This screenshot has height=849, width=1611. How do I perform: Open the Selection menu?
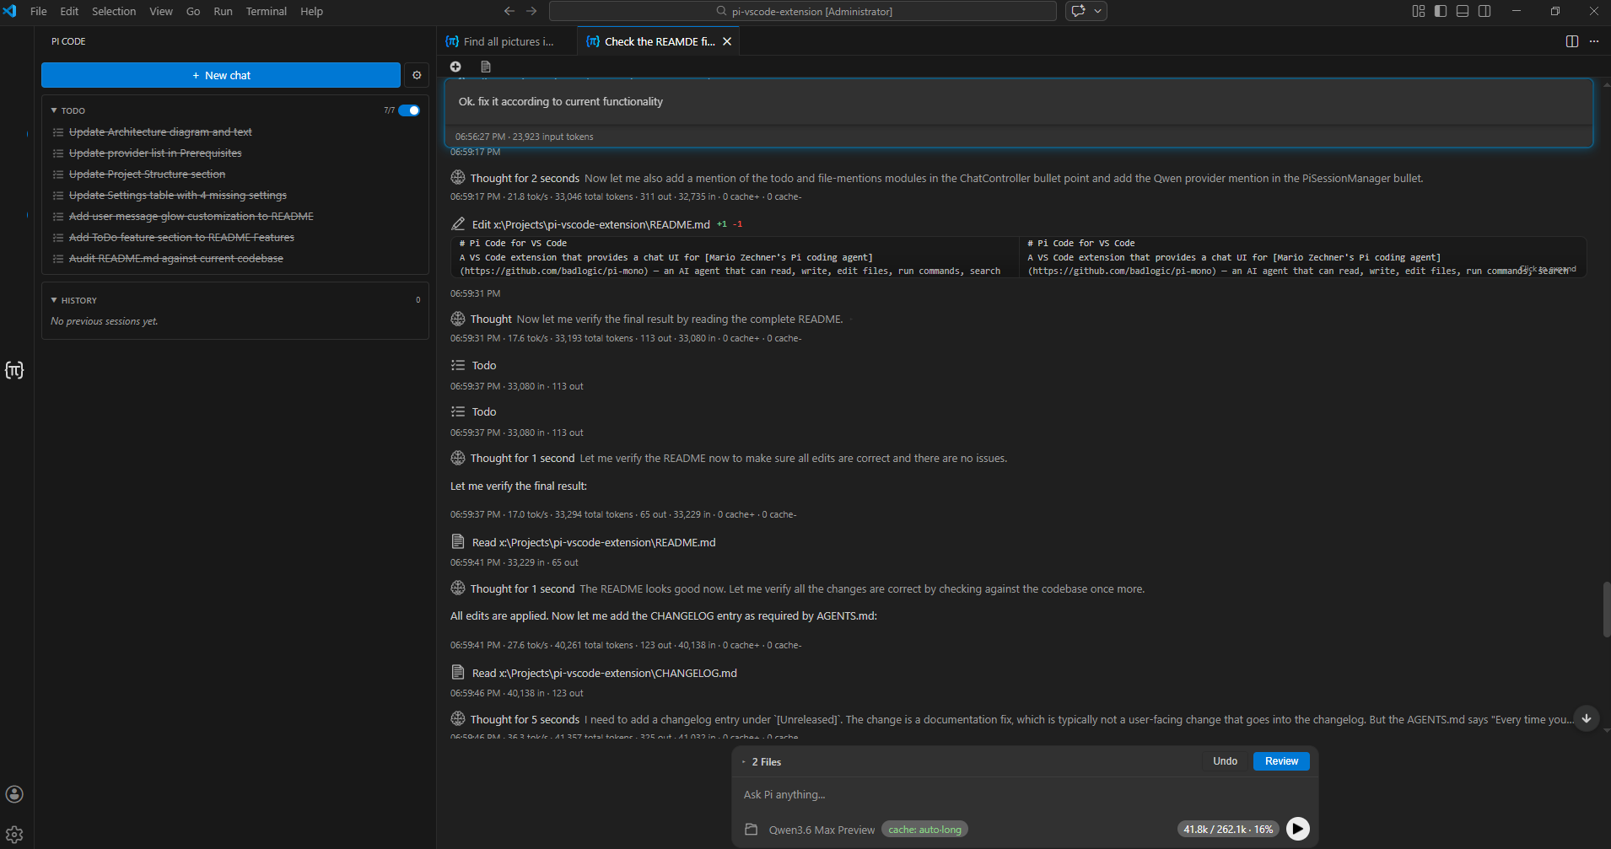114,11
